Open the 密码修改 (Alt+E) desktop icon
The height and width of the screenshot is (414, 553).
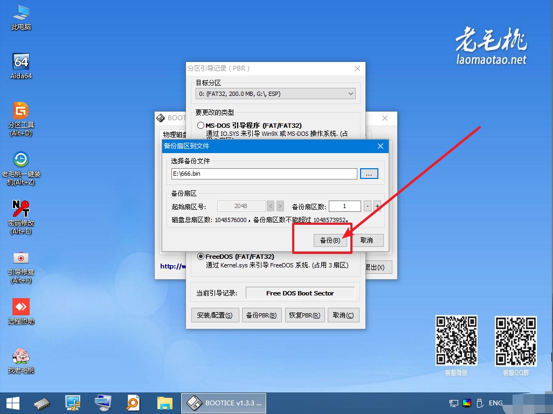pos(21,217)
